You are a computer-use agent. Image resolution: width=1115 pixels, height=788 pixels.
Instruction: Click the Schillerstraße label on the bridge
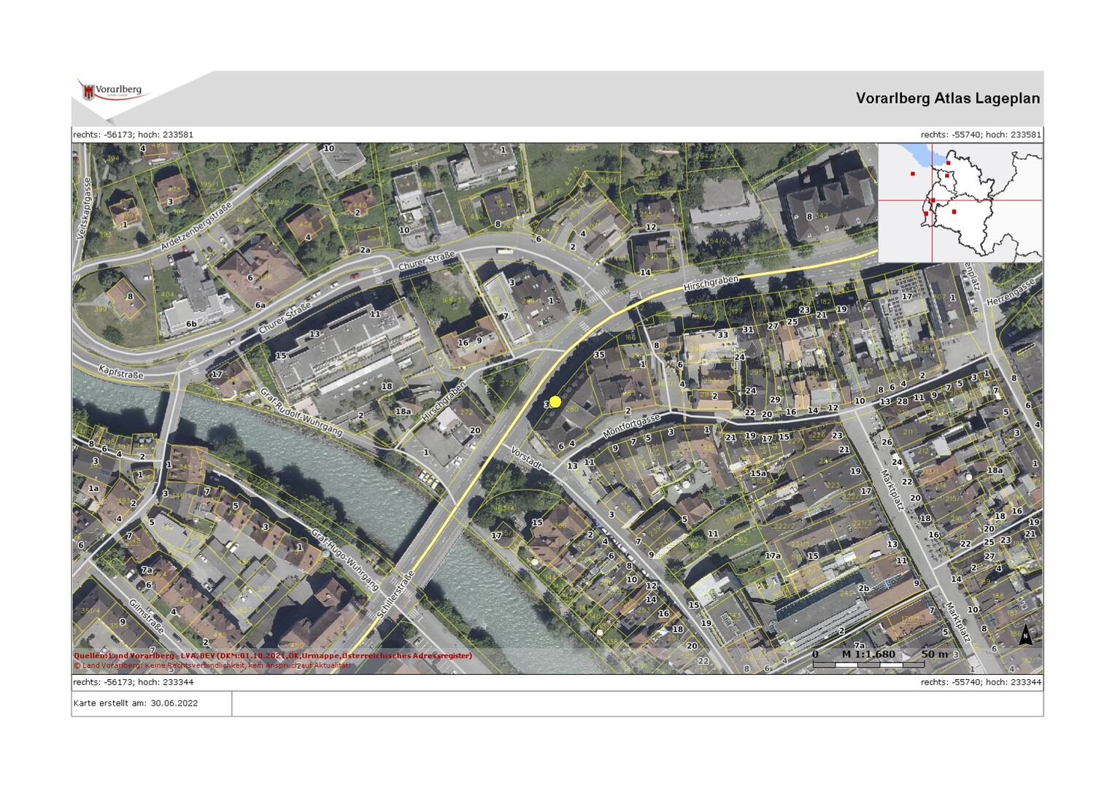click(396, 595)
